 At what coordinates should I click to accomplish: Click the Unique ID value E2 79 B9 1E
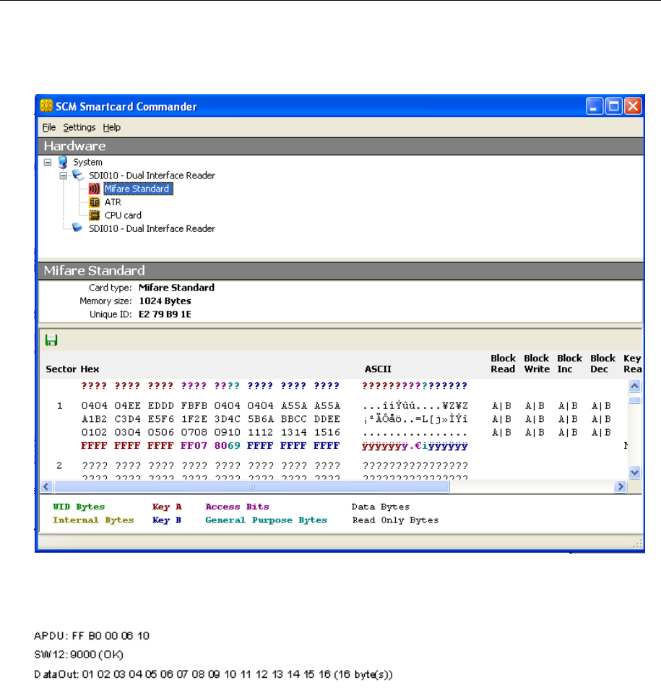[165, 314]
